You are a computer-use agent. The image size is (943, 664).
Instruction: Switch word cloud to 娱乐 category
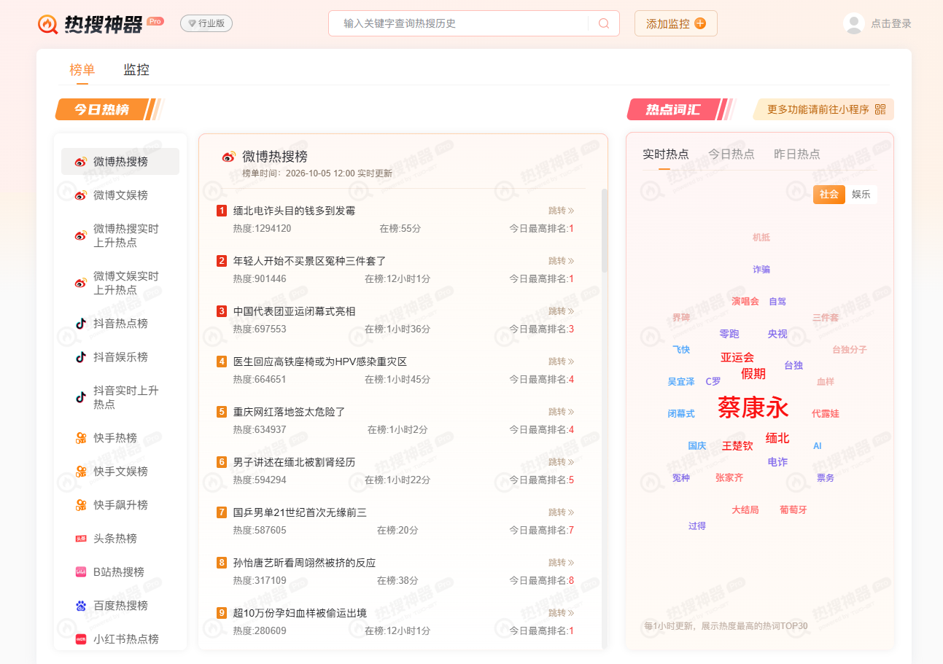(x=861, y=195)
